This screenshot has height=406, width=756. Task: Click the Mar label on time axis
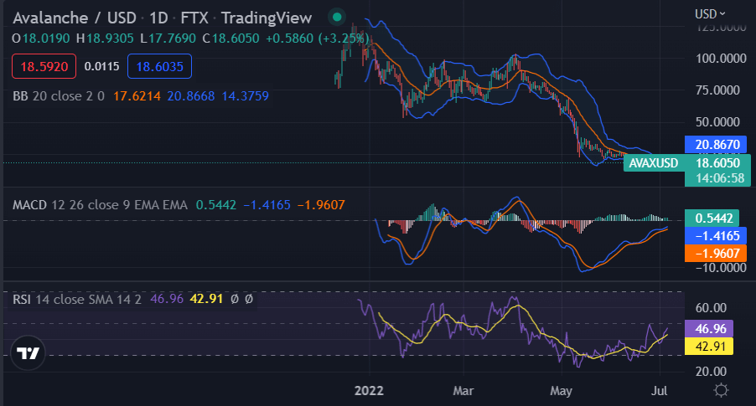463,391
